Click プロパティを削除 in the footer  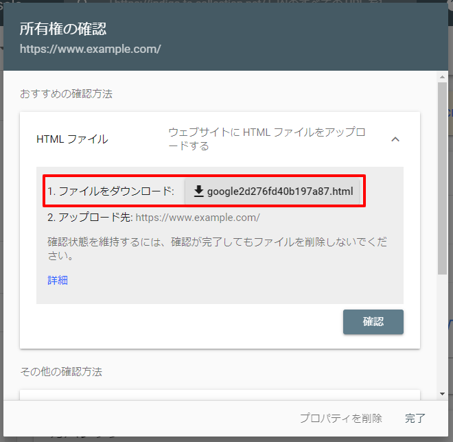pyautogui.click(x=340, y=418)
